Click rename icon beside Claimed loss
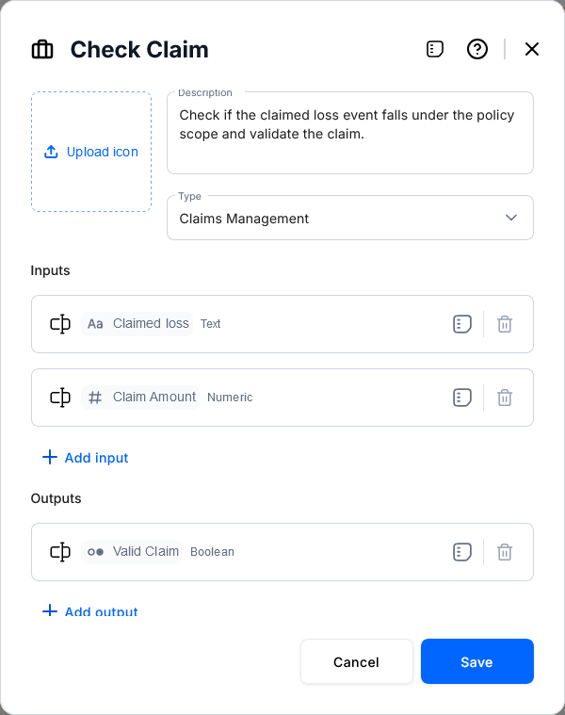The width and height of the screenshot is (565, 715). [60, 324]
